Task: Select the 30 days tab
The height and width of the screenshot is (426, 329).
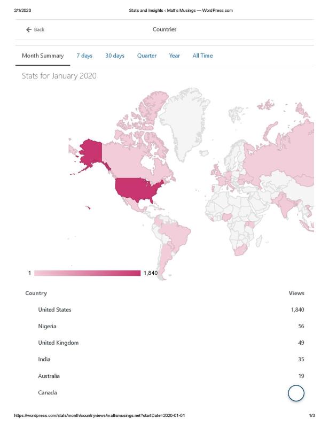Action: [x=115, y=56]
